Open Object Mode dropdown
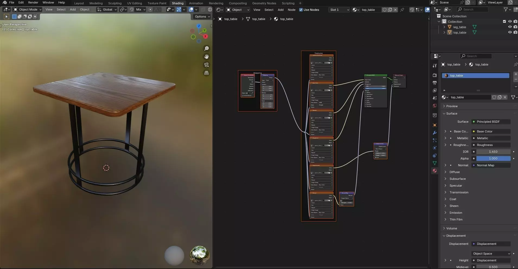Image resolution: width=518 pixels, height=269 pixels. click(27, 9)
